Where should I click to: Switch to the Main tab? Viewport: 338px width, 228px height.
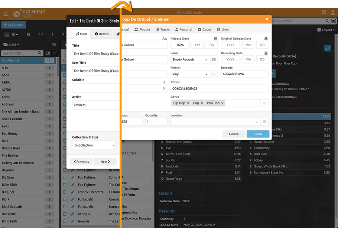[81, 34]
